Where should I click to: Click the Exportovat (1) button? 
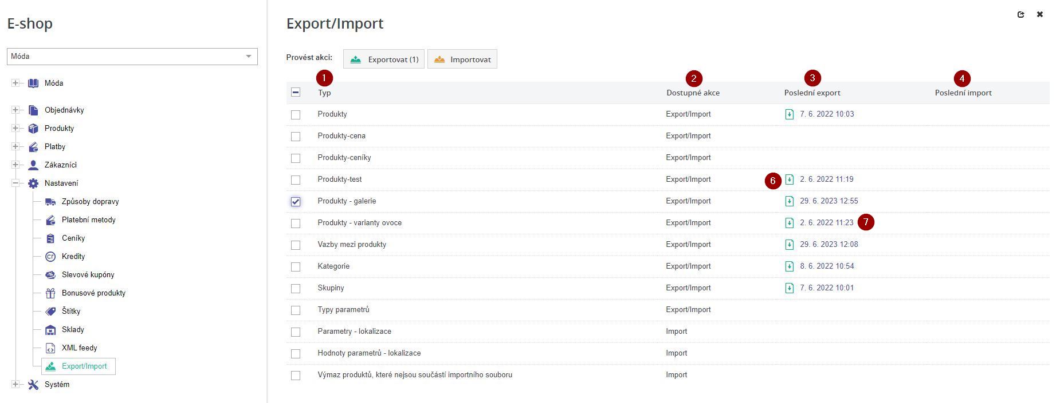coord(384,59)
